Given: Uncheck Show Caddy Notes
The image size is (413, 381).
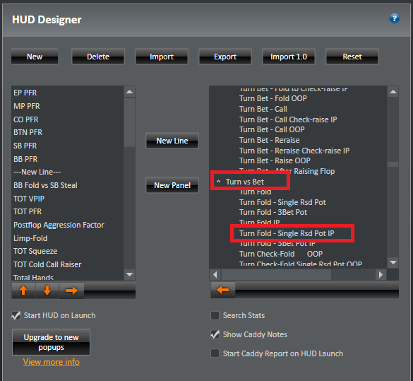Looking at the screenshot, I should pyautogui.click(x=215, y=334).
